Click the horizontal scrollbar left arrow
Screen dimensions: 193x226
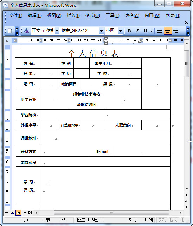[x=36, y=213]
